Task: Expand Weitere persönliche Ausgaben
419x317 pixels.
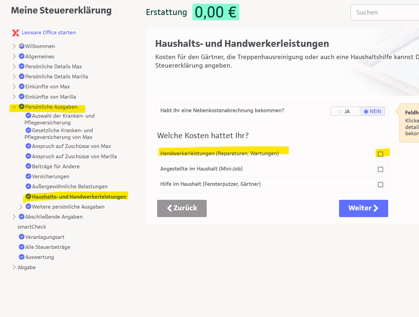Action: coord(21,207)
